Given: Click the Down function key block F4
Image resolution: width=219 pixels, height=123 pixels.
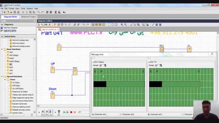Looking at the screenshot, I should (53, 95).
